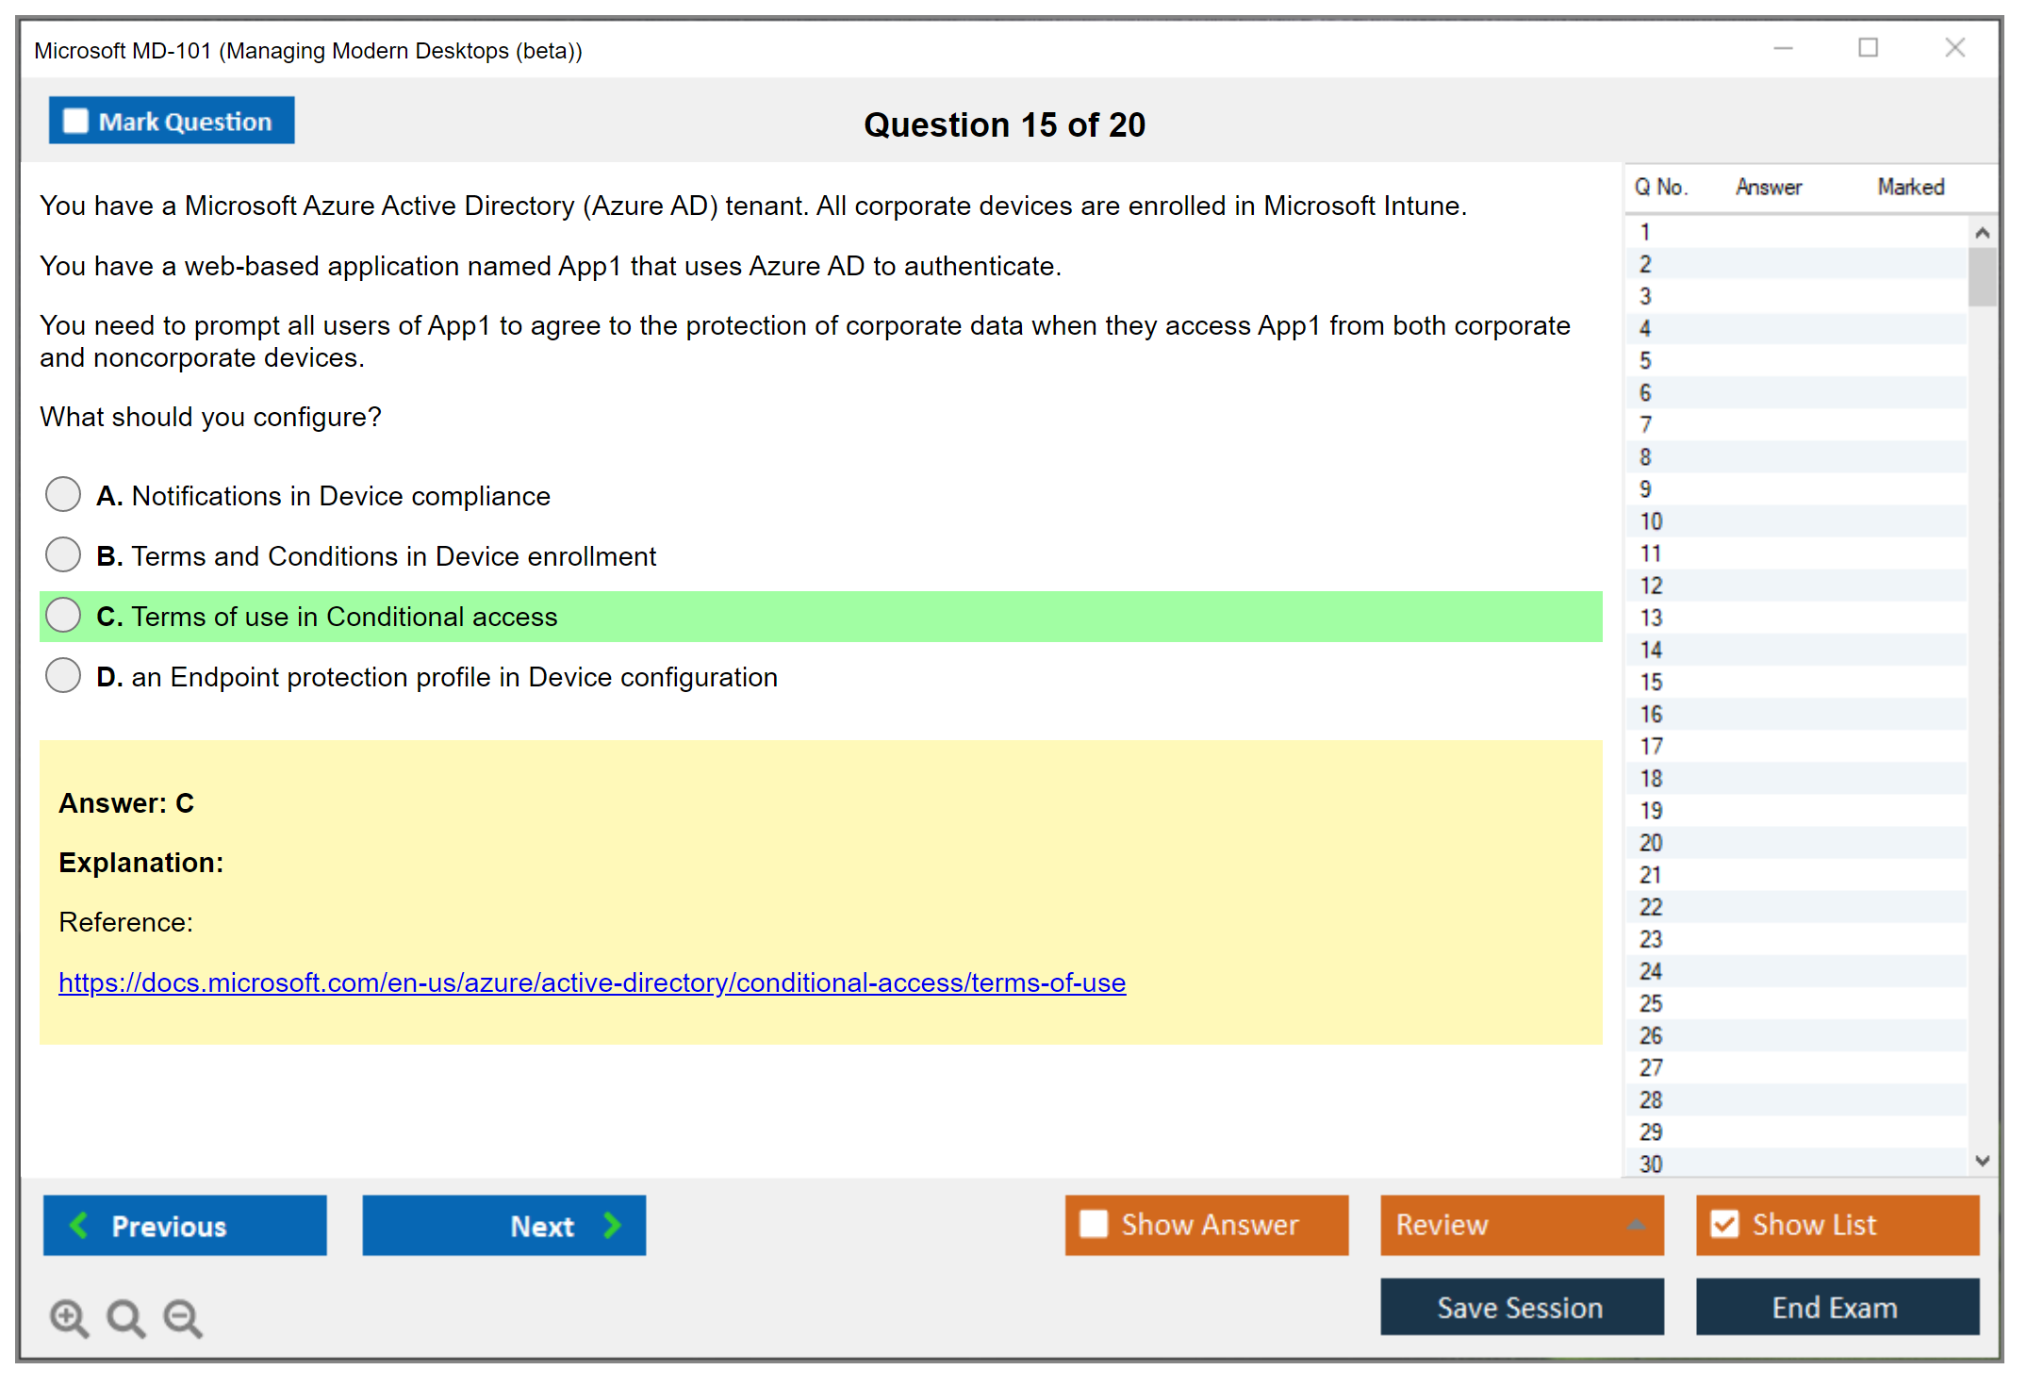
Task: Click the green left arrow on Previous
Action: pyautogui.click(x=79, y=1226)
